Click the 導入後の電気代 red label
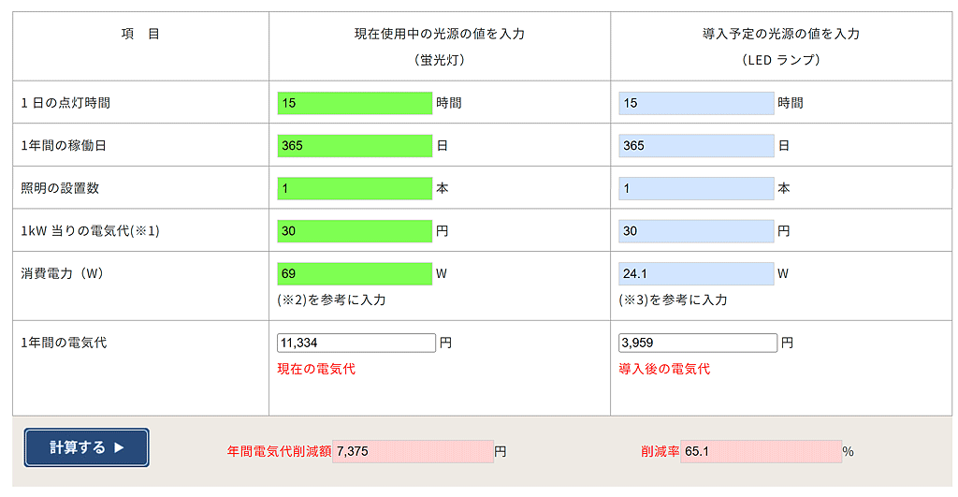The height and width of the screenshot is (497, 958). [664, 369]
